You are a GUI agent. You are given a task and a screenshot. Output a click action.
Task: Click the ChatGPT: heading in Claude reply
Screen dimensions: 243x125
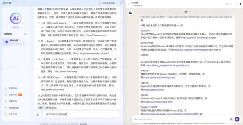[145, 31]
